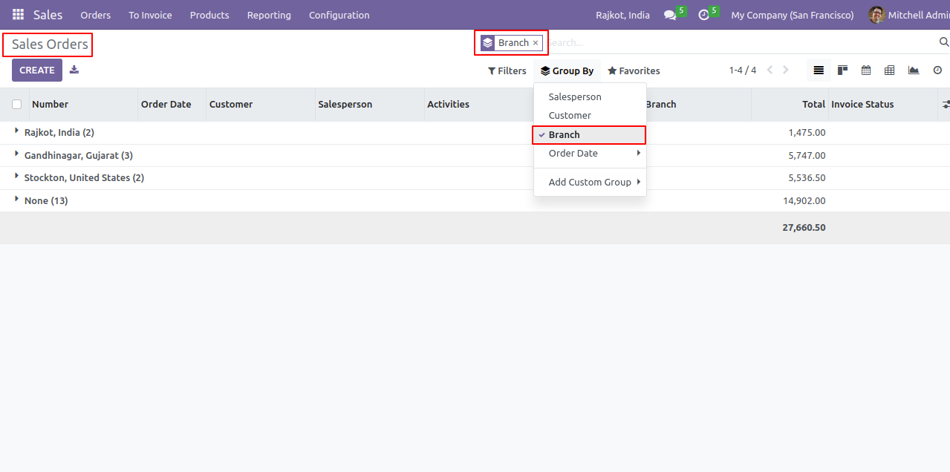Click Mitchell Admin user avatar

(877, 15)
